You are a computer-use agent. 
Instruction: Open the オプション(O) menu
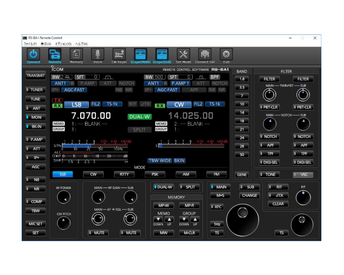coord(63,44)
